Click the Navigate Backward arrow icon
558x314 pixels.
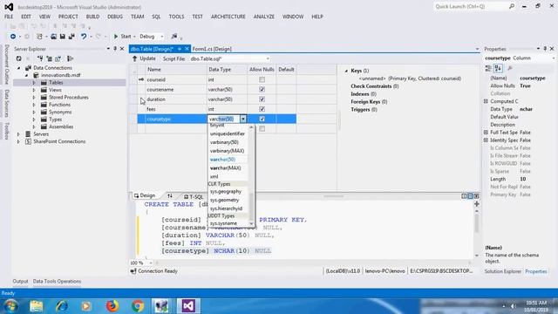click(13, 37)
